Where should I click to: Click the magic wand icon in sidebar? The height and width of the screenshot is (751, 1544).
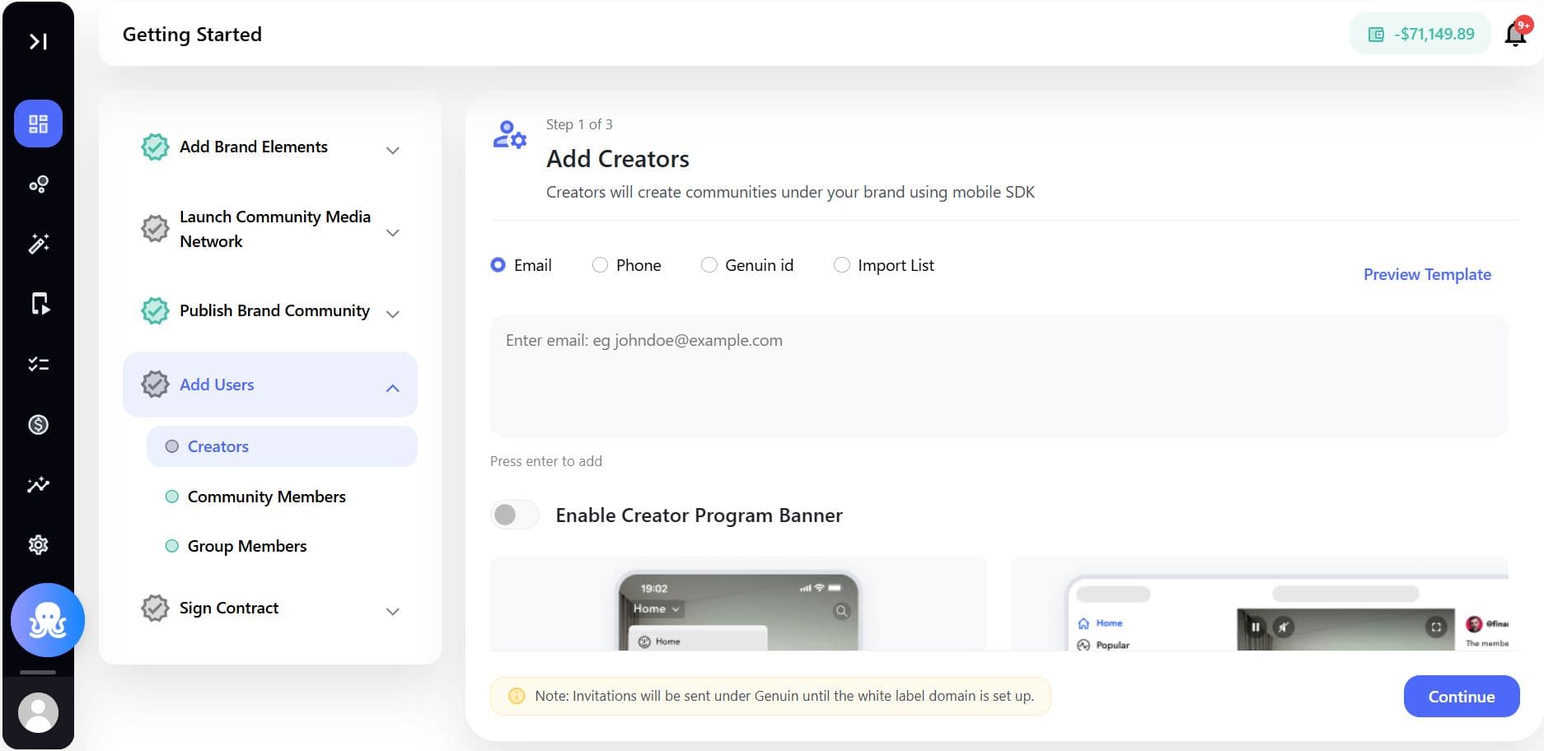pyautogui.click(x=38, y=244)
